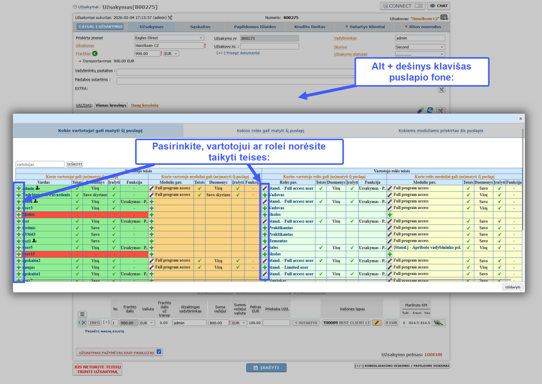This screenshot has width=542, height=384.
Task: Add module rights plus in test1 row
Action: click(x=151, y=241)
